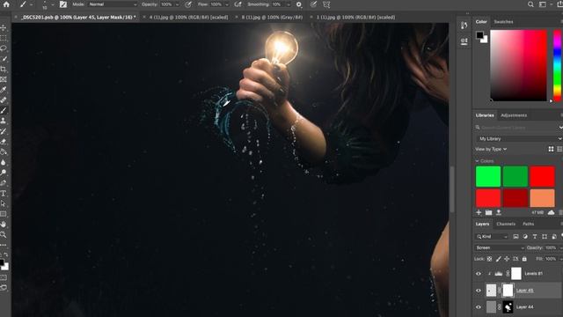Toggle pressure for opacity button
Screen dimensions: 563x317
point(188,4)
